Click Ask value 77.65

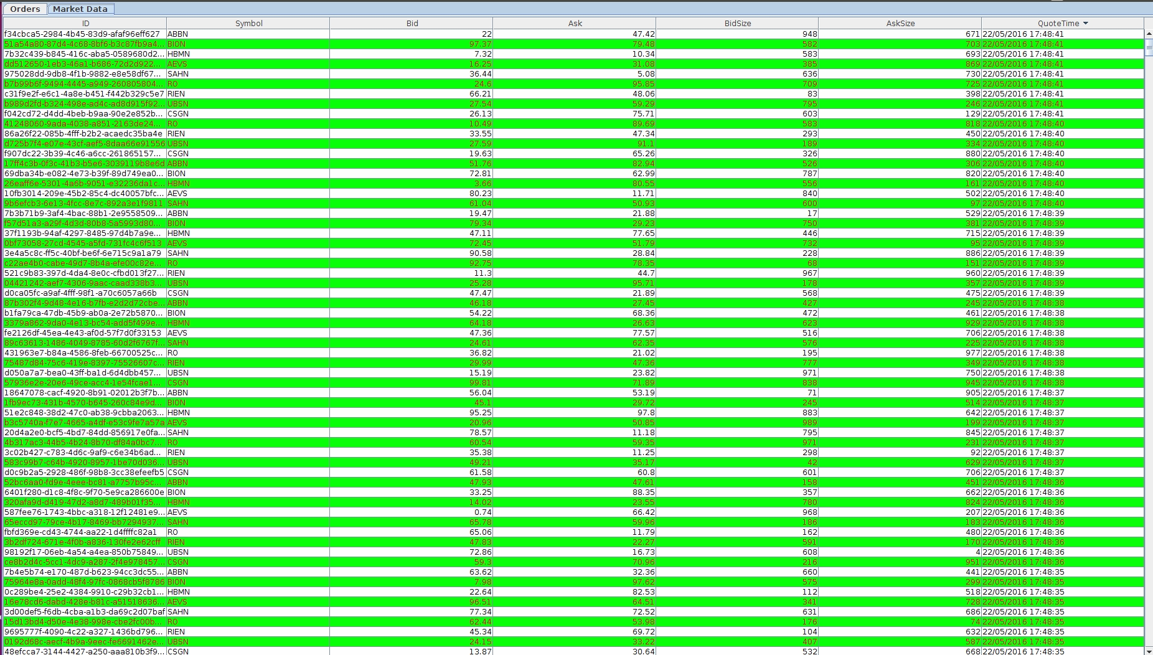click(x=643, y=233)
